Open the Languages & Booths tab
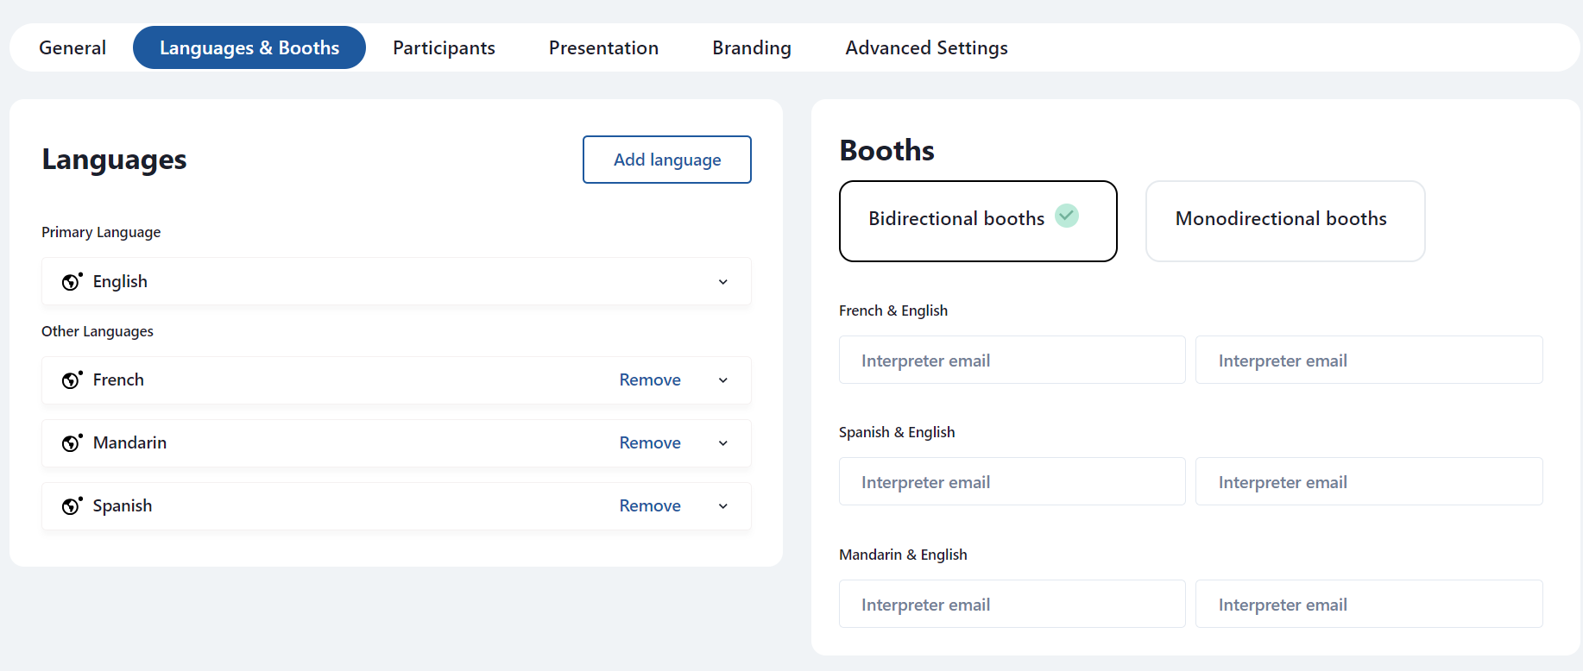The image size is (1583, 671). (249, 47)
